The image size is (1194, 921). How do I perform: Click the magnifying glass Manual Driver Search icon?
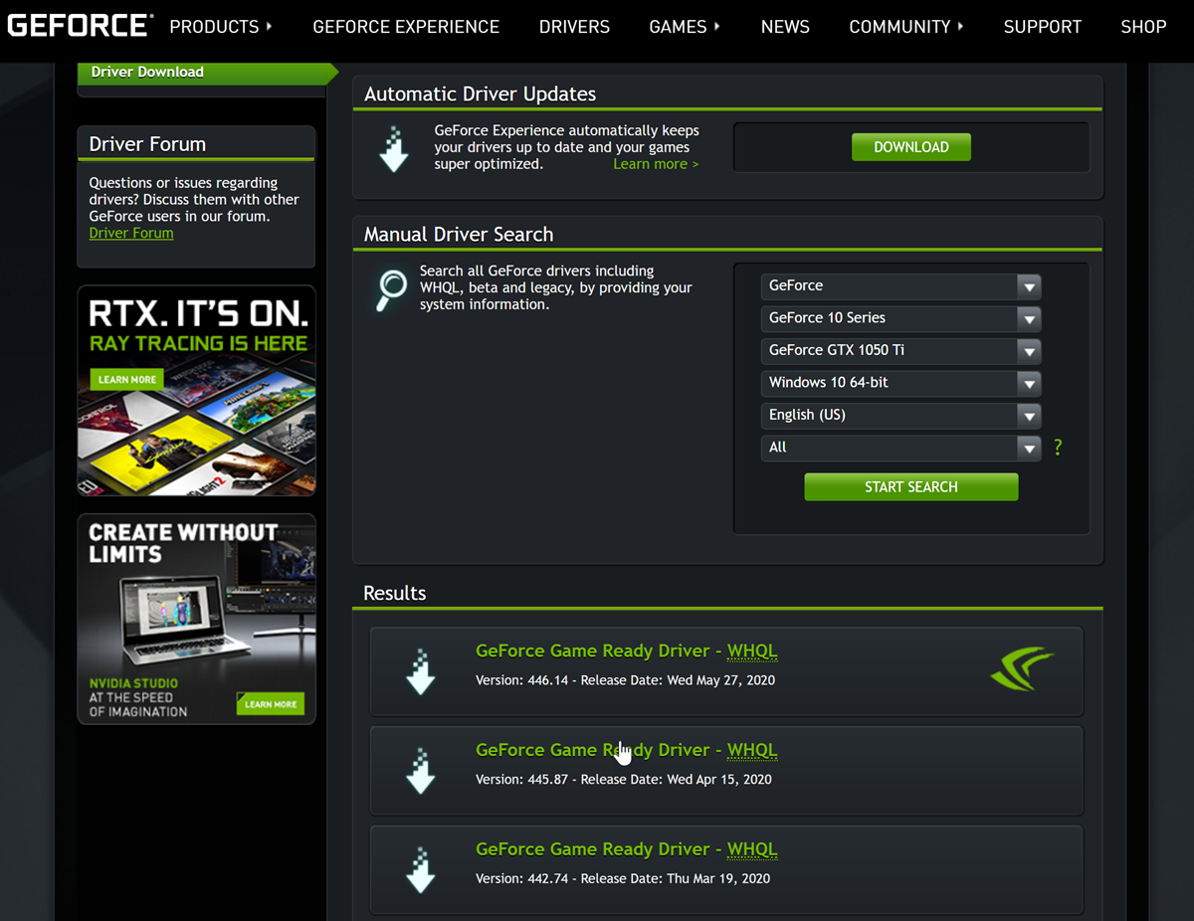[x=391, y=291]
